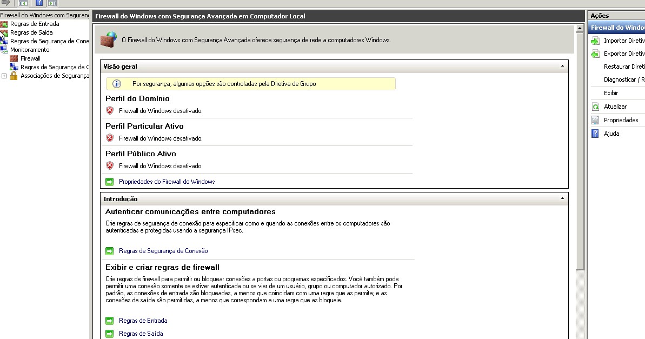Image resolution: width=645 pixels, height=339 pixels.
Task: Click the red shield icon under Perfil do Domínio
Action: point(110,110)
